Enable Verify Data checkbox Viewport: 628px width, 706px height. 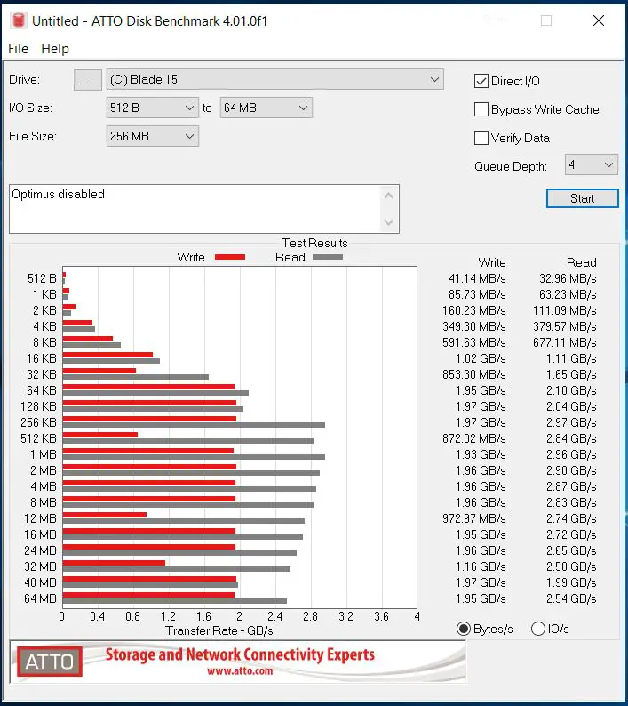click(x=481, y=138)
